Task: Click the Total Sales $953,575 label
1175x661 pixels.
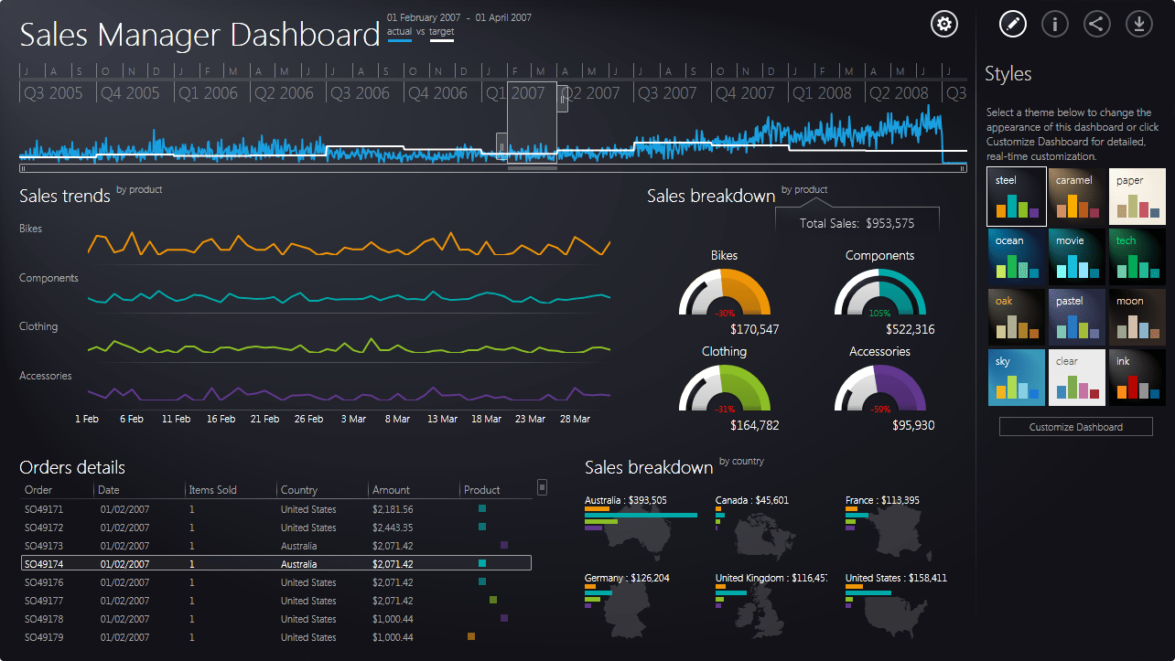Action: click(x=857, y=223)
